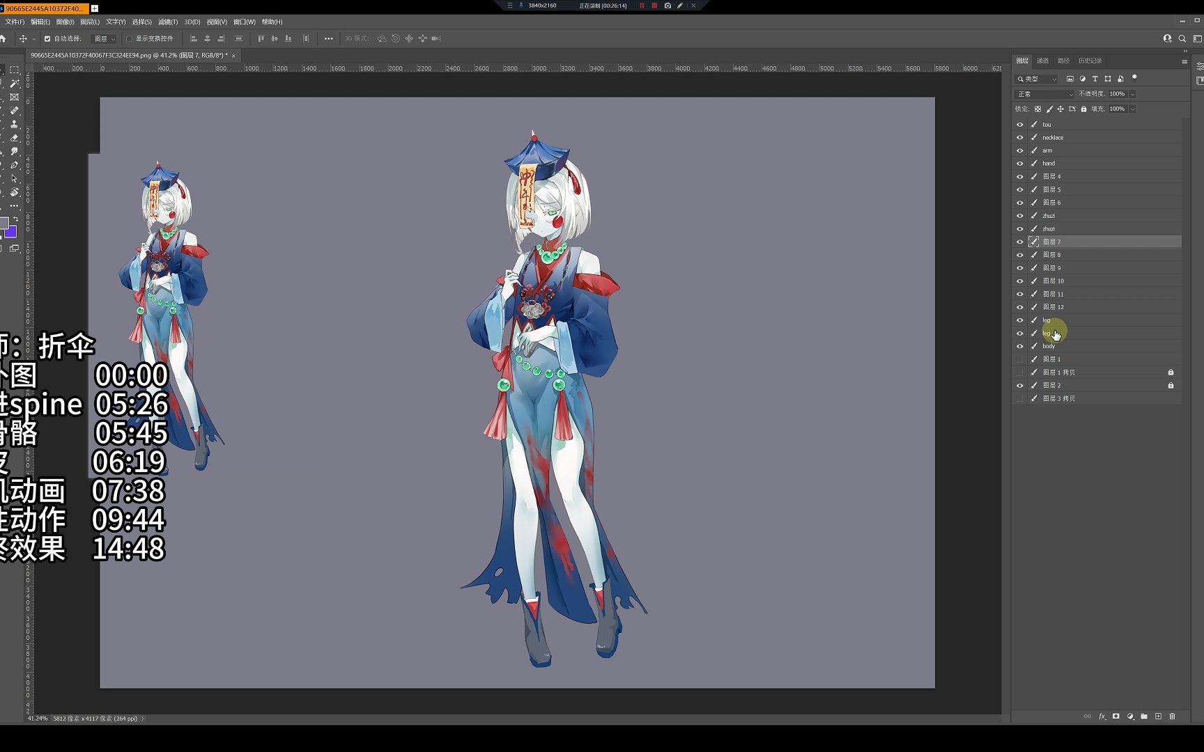
Task: Switch to 路径 tab
Action: click(1063, 61)
